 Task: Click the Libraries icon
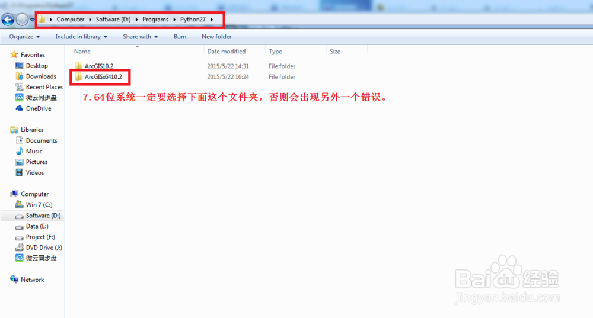tap(14, 130)
